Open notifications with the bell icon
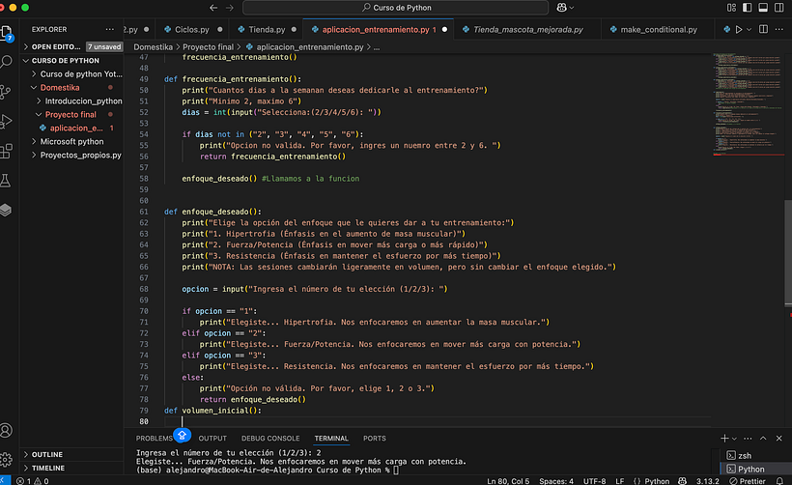 tap(779, 481)
